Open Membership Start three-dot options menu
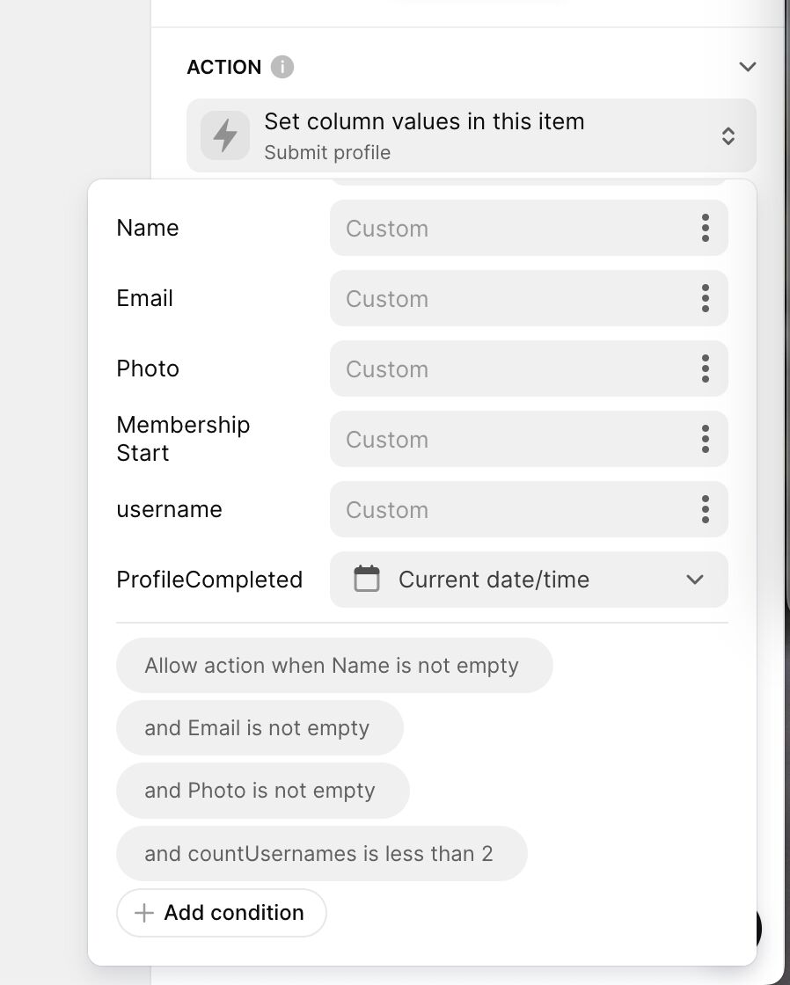The height and width of the screenshot is (985, 790). 706,439
